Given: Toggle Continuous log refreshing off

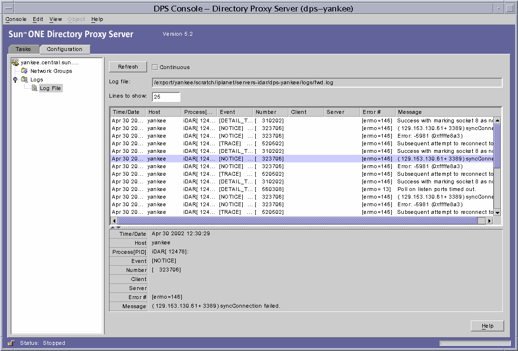Looking at the screenshot, I should click(154, 67).
